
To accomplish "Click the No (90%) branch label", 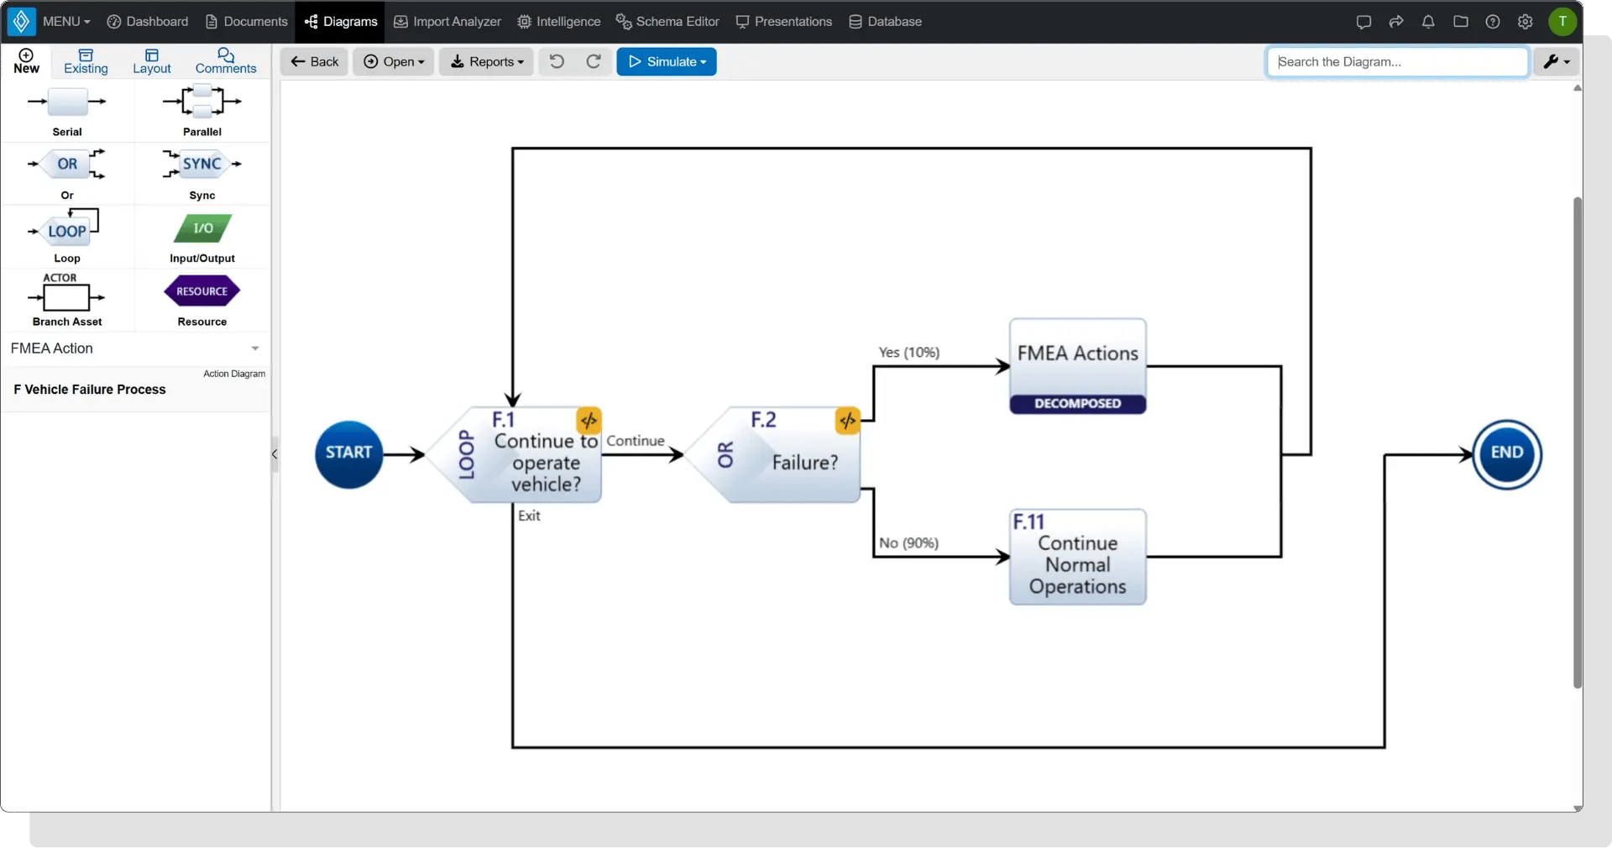I will pos(909,543).
